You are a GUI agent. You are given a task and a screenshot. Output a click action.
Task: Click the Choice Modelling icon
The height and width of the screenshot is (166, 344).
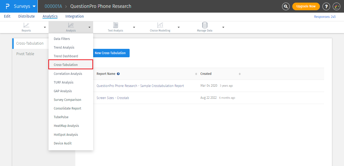coord(160,25)
